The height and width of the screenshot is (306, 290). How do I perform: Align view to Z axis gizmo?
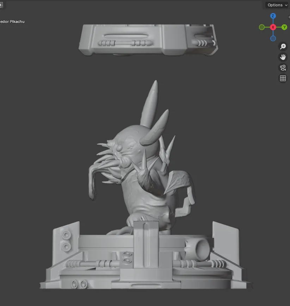click(x=273, y=16)
